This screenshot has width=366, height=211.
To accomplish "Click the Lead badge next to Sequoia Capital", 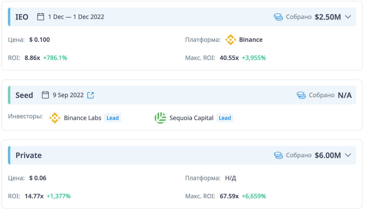I will coord(225,118).
